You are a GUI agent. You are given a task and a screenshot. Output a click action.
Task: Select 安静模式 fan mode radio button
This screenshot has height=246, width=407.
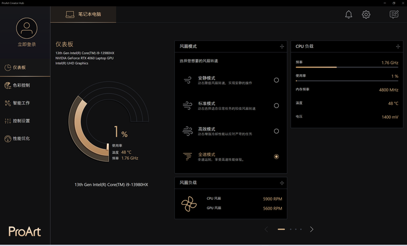click(276, 80)
